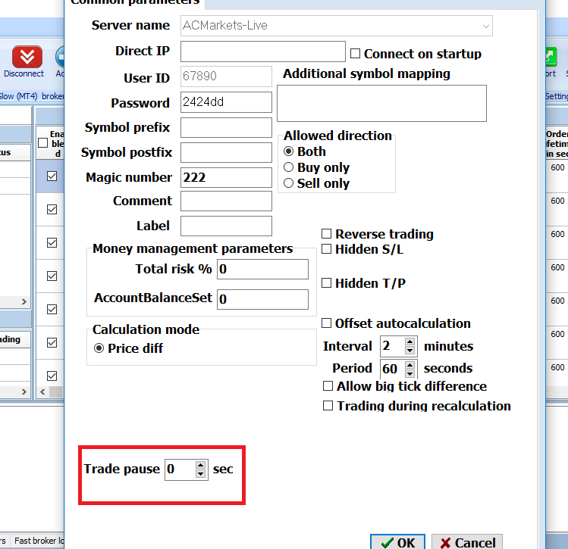Click the Cancel button
The image size is (568, 549).
click(467, 541)
